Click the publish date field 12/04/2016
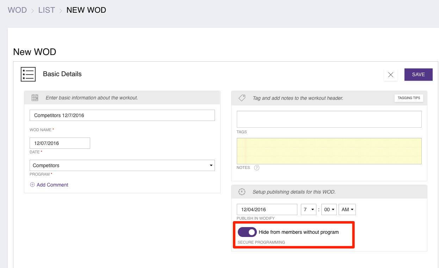This screenshot has width=439, height=268. pos(267,209)
